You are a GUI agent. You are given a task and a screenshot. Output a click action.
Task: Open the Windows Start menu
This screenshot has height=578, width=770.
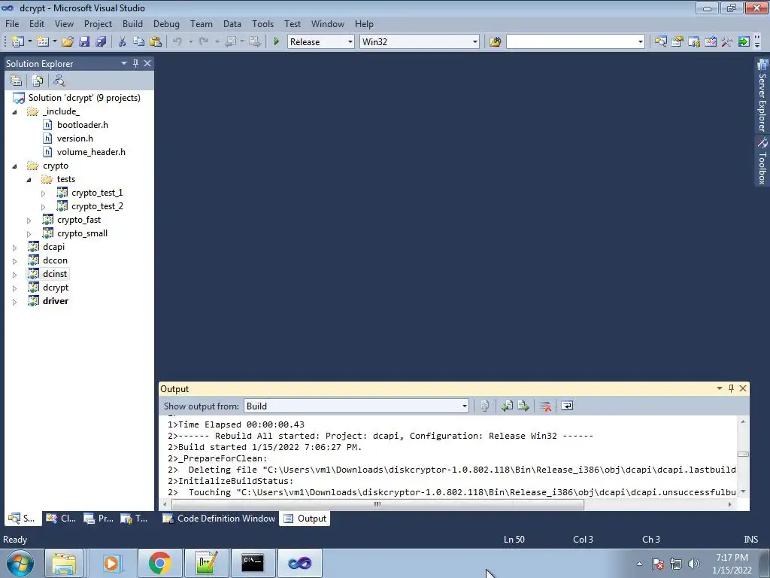click(19, 563)
